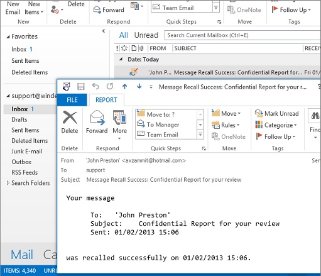Click Team Email quick step in main ribbon
Screen dimensions: 321x276
182,8
